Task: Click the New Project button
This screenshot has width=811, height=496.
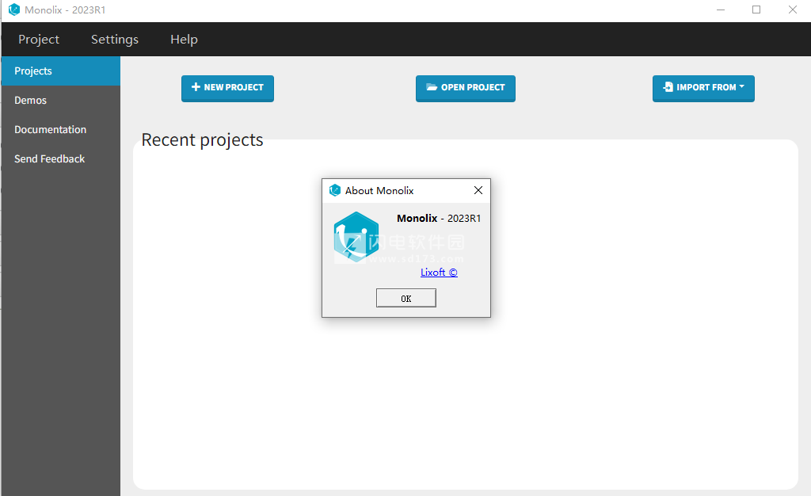Action: tap(227, 88)
